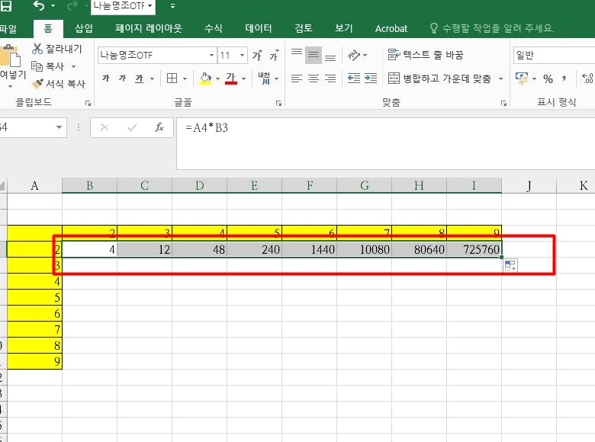Apply yellow fill bucket icon

click(x=205, y=78)
